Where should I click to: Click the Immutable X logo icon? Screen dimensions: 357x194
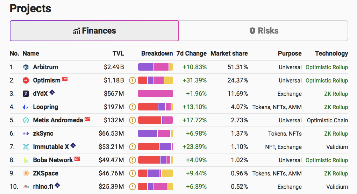(x=26, y=147)
